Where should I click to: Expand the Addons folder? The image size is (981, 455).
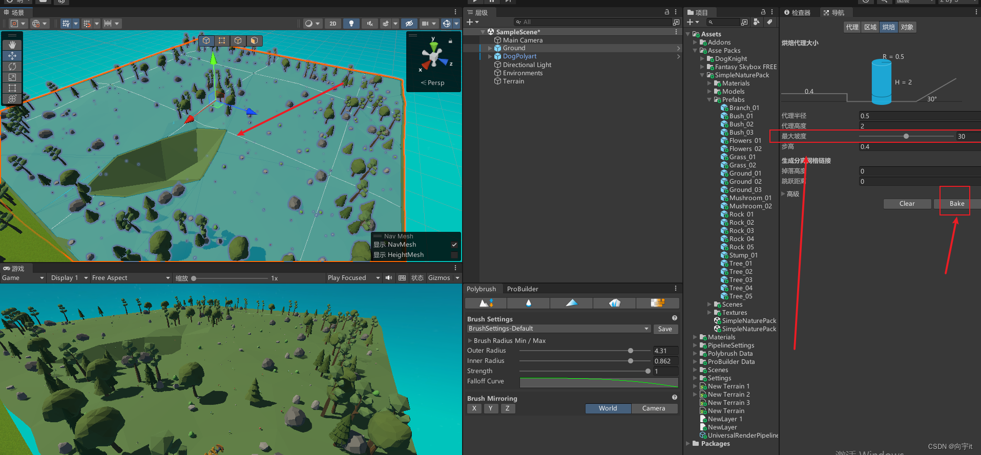coord(695,42)
